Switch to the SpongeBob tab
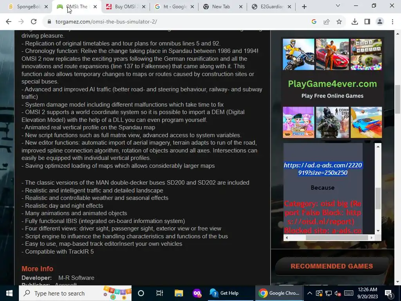401x301 pixels. (x=25, y=7)
